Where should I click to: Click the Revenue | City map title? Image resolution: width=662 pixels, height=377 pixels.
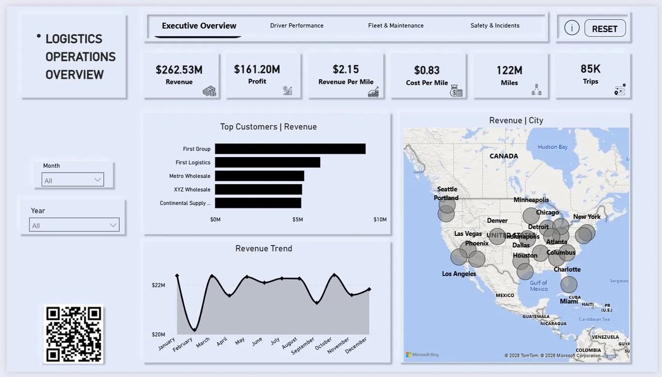(x=516, y=121)
